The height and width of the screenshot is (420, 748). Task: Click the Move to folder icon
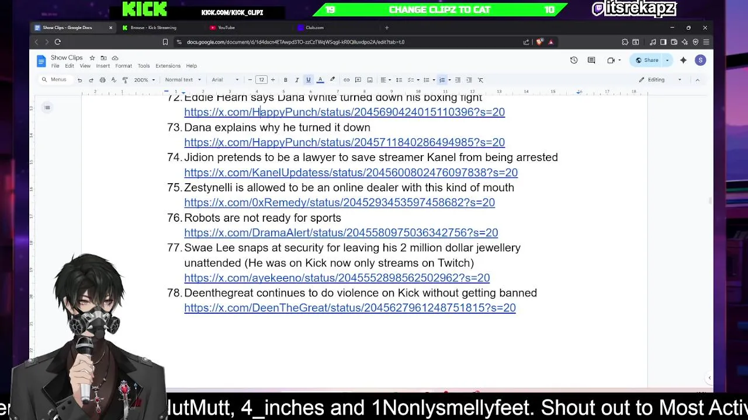pos(103,58)
